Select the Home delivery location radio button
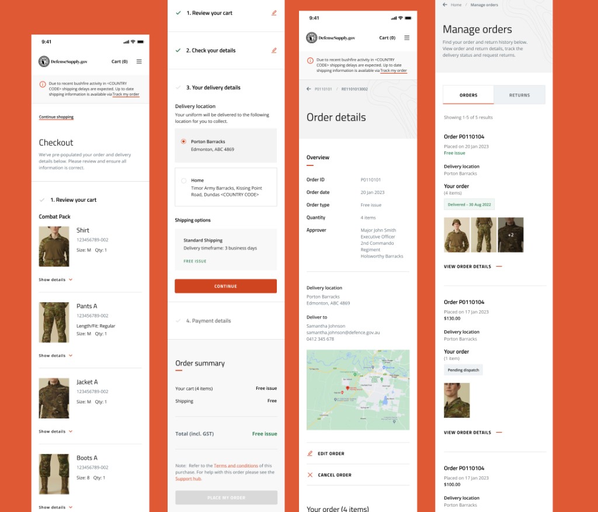598x512 pixels. pyautogui.click(x=183, y=179)
